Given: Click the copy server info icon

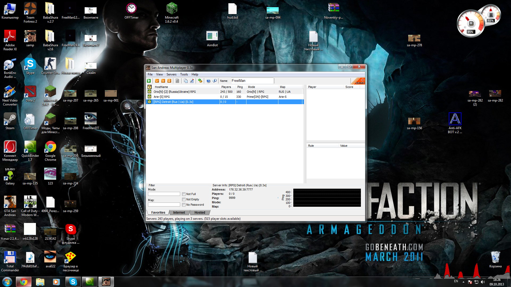Looking at the screenshot, I should point(186,81).
